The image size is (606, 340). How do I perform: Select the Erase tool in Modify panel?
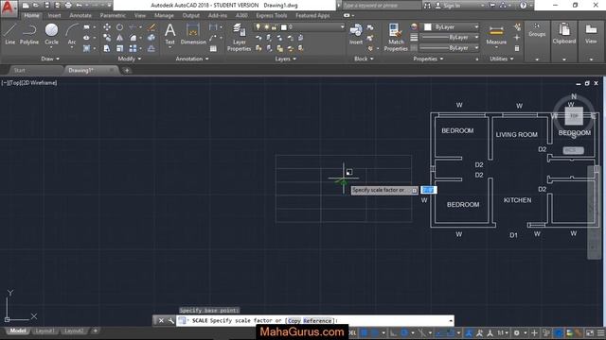151,27
